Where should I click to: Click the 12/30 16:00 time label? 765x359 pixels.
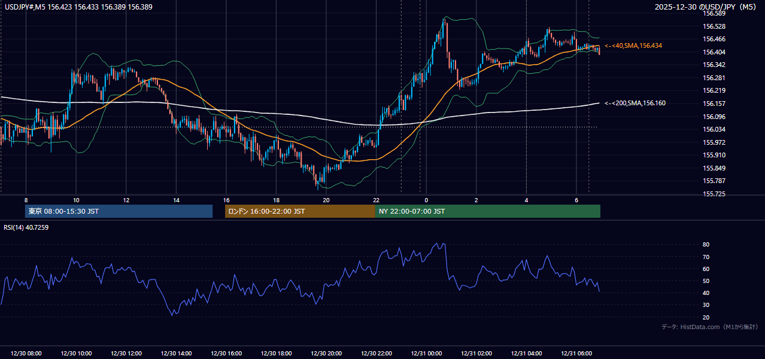(x=226, y=354)
